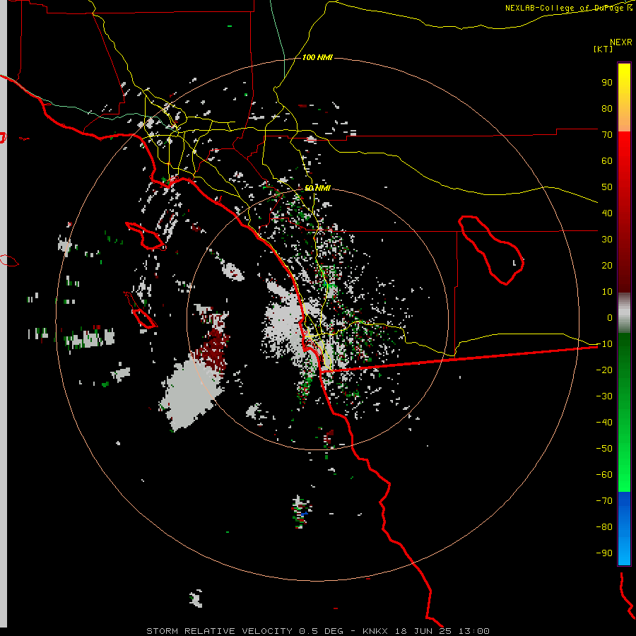This screenshot has width=636, height=636.
Task: Click the -40 value on the velocity scale
Action: tap(604, 423)
